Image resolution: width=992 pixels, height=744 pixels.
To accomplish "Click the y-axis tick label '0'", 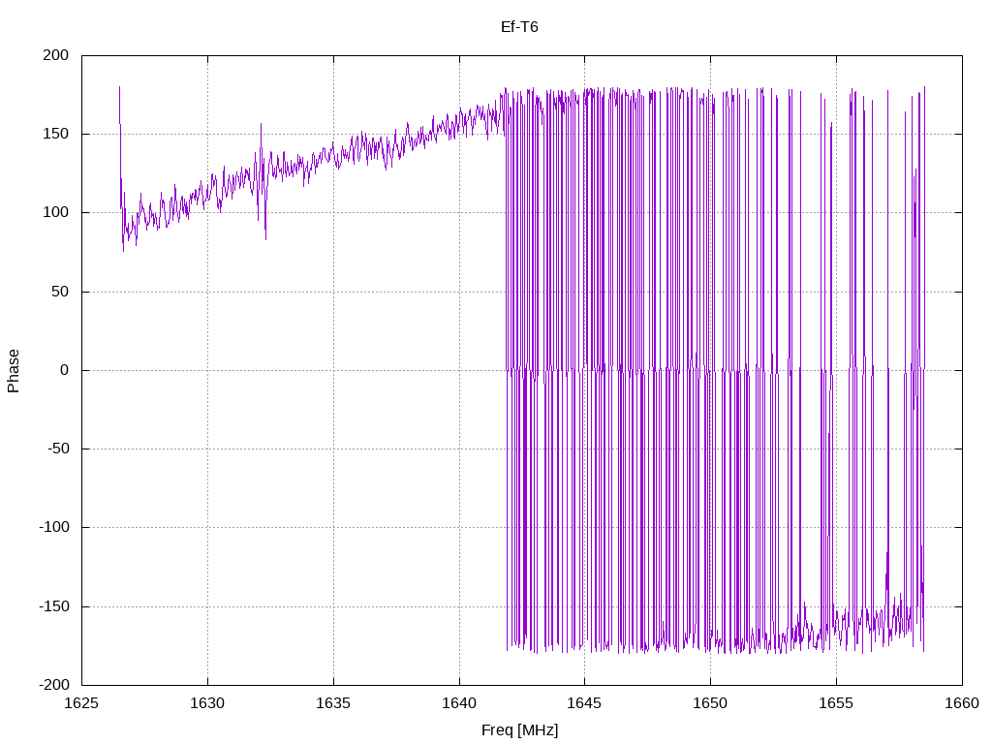I will pyautogui.click(x=65, y=370).
